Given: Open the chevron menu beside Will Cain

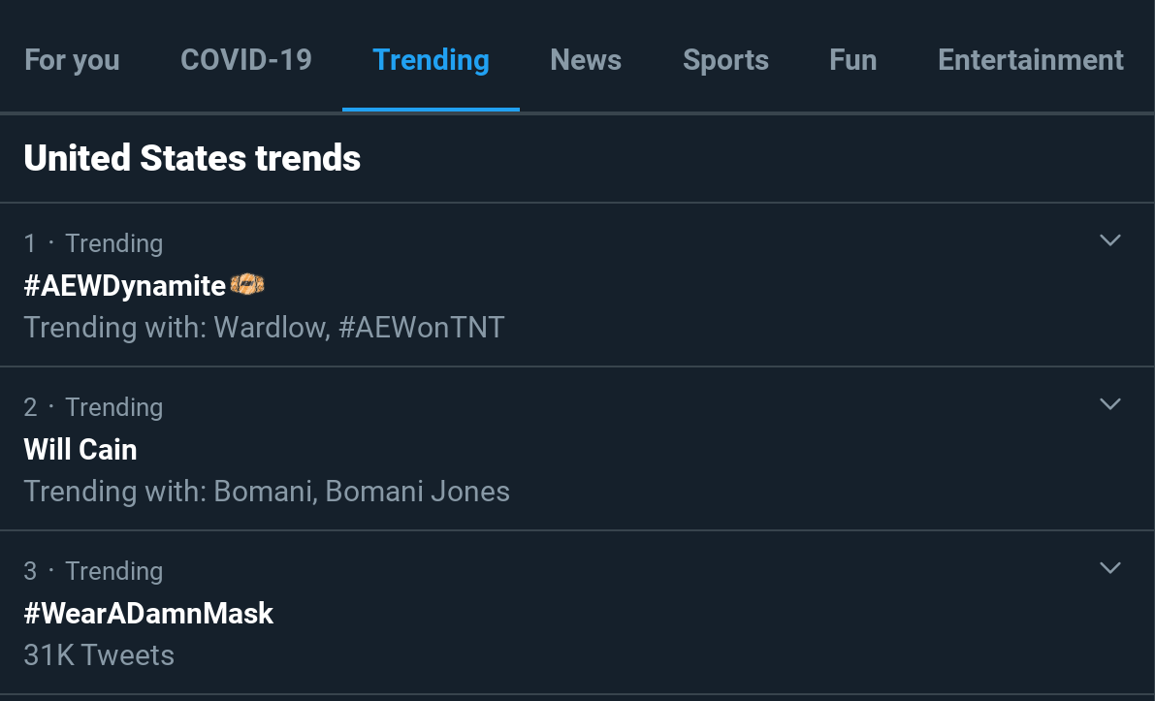Looking at the screenshot, I should (x=1109, y=403).
